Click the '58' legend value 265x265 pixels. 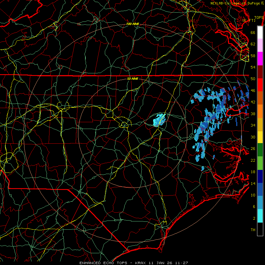(253, 56)
